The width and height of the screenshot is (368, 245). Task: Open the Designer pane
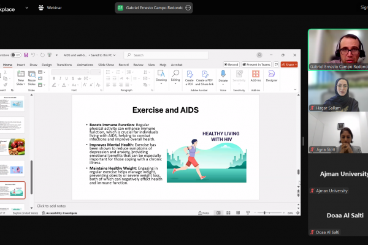(x=272, y=76)
